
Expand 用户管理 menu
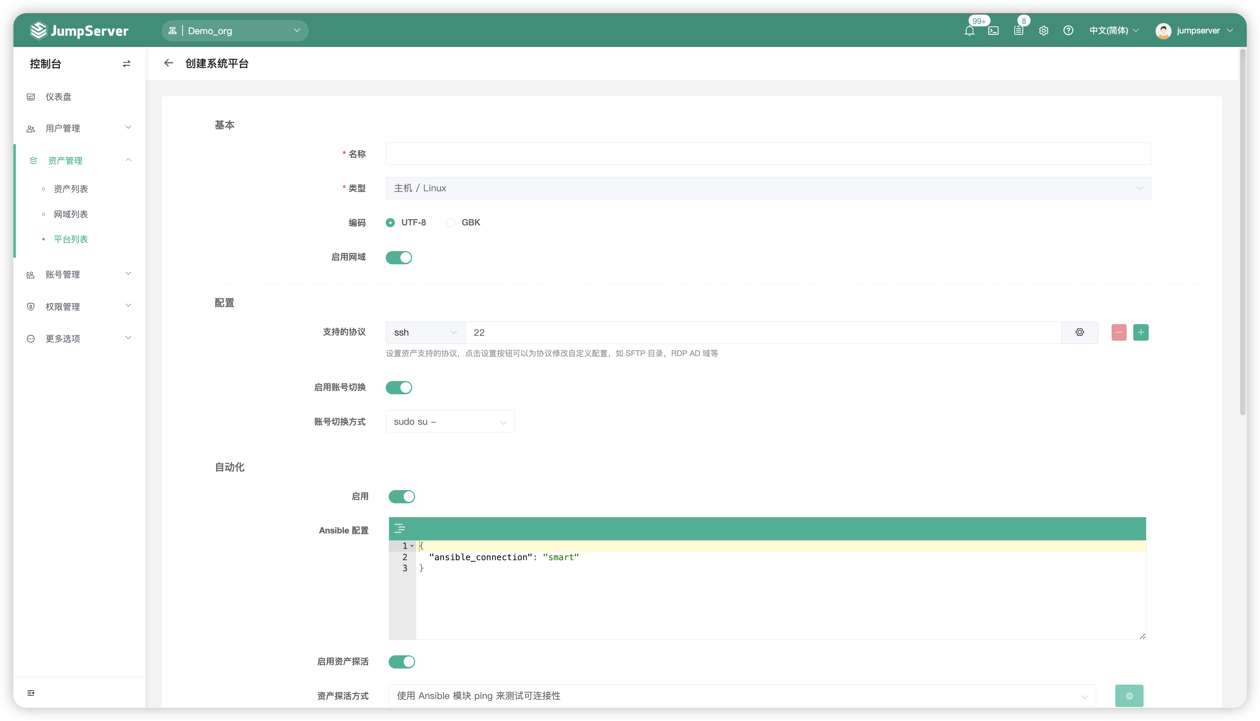79,128
